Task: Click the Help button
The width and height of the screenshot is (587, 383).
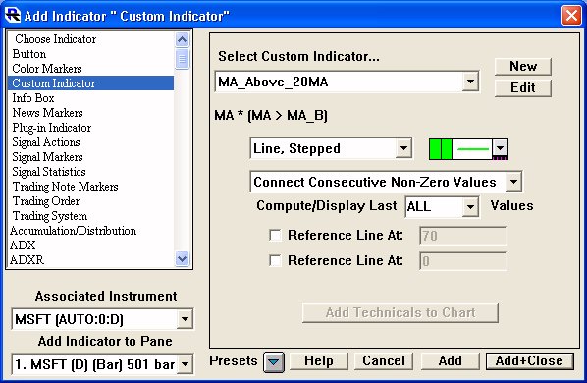Action: click(319, 361)
